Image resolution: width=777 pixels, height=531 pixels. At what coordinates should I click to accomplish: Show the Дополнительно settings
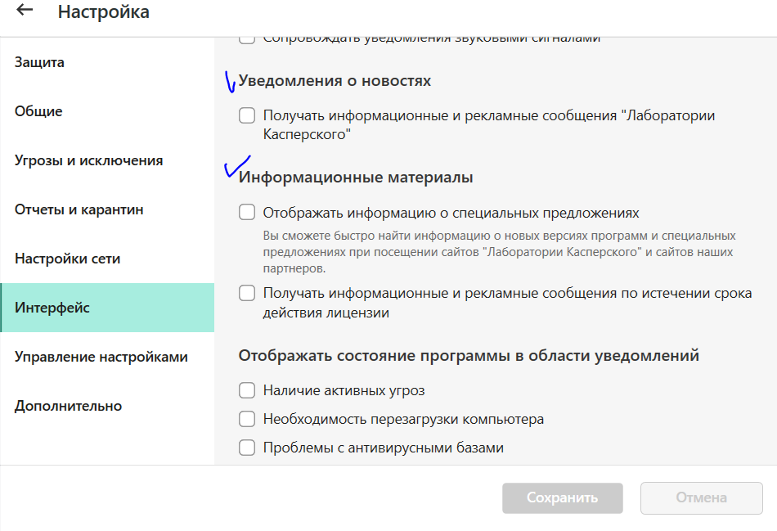coord(68,406)
